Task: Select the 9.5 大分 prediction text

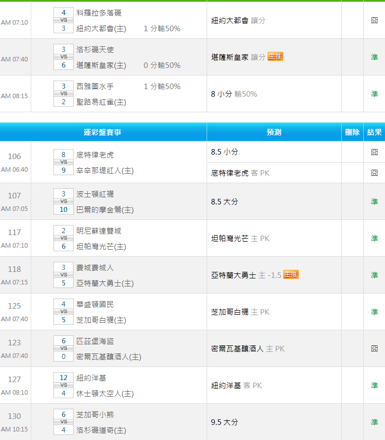Action: [224, 422]
